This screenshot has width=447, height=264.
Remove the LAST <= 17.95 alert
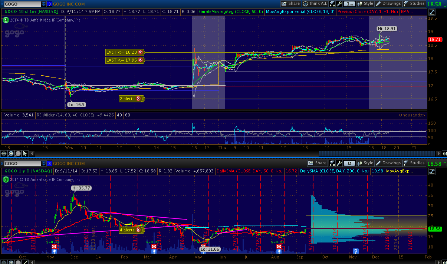coord(141,60)
